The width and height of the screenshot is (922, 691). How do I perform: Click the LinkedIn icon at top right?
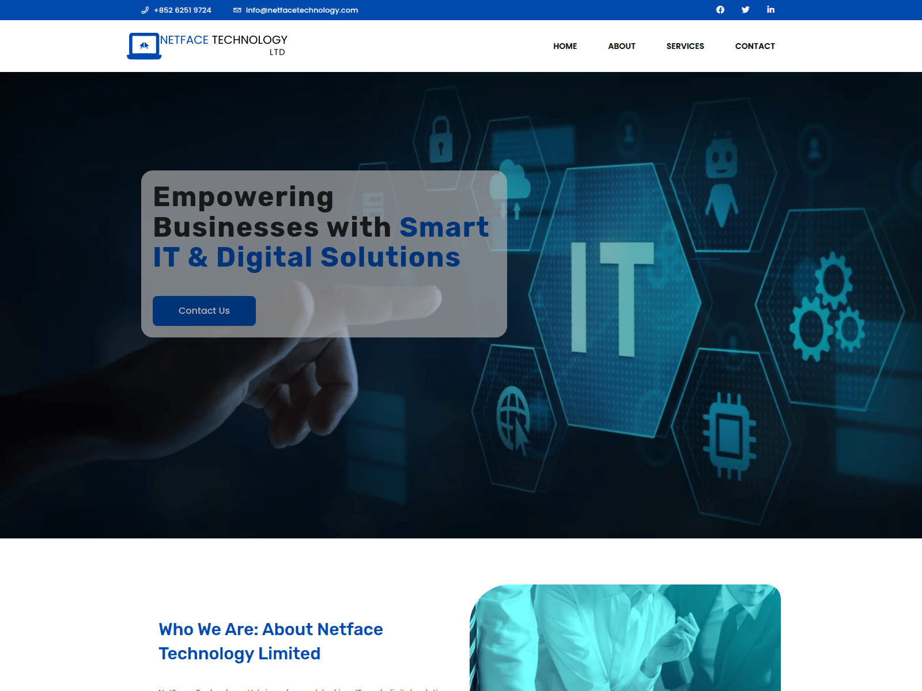(x=770, y=9)
